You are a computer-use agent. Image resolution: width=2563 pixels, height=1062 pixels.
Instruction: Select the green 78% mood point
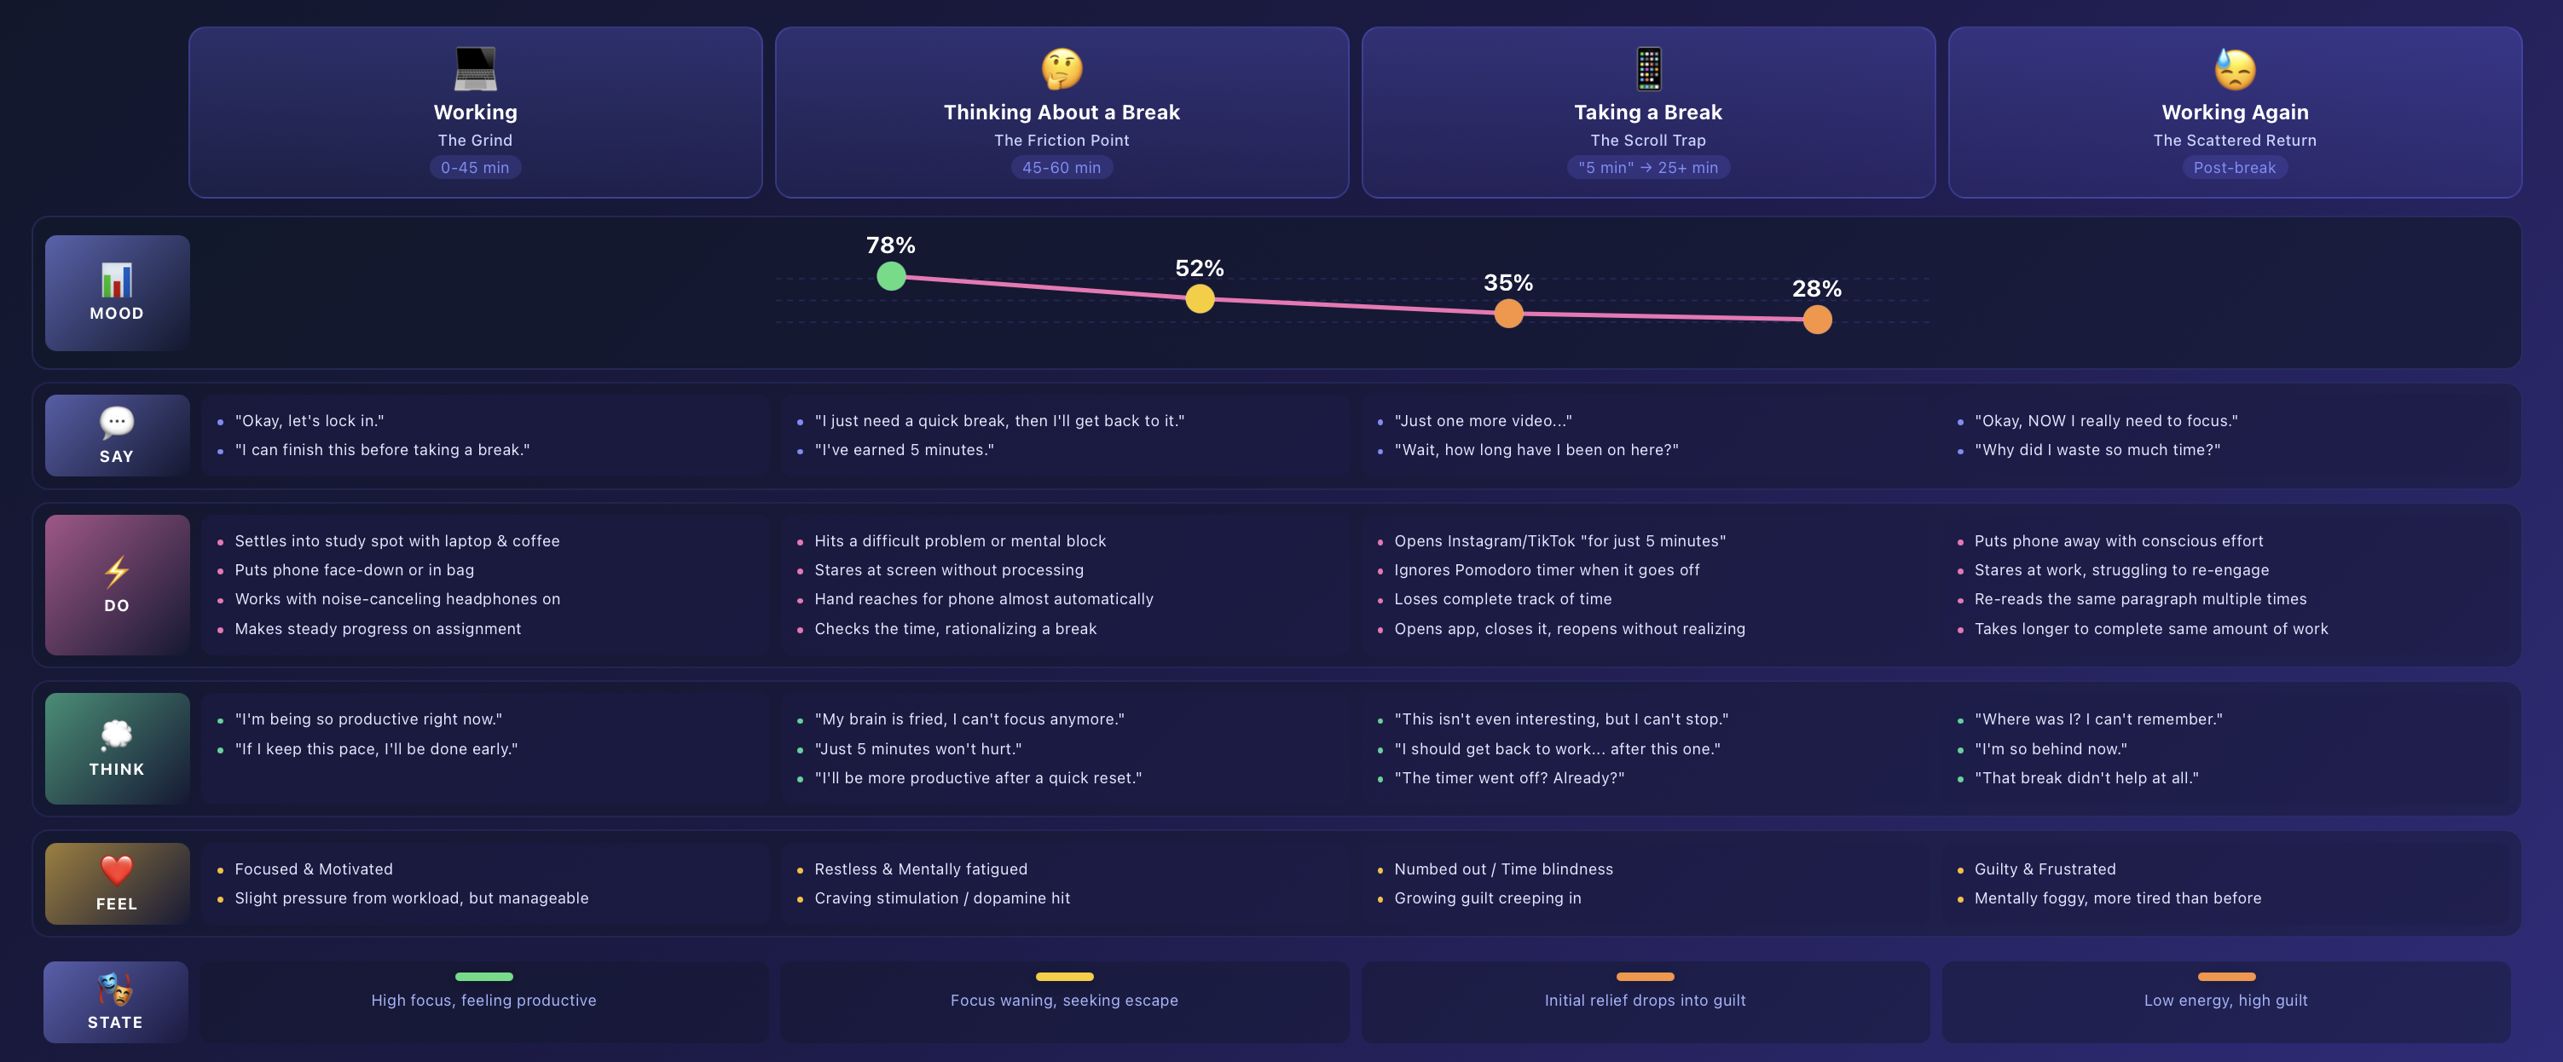coord(890,276)
